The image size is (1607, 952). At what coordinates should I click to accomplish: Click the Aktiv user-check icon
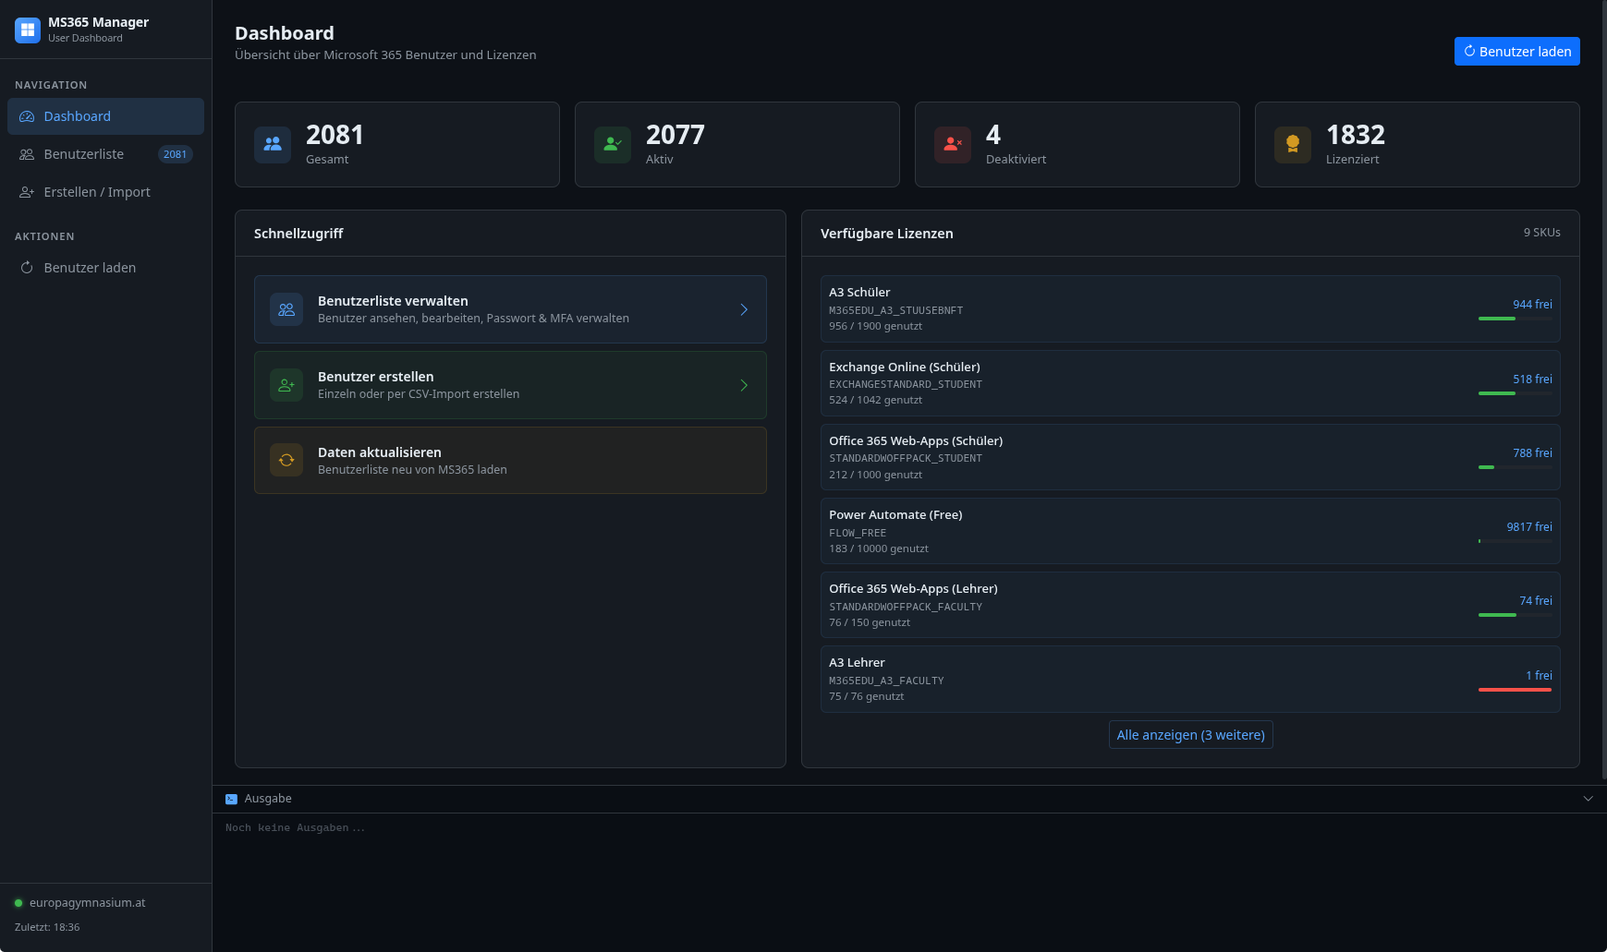pyautogui.click(x=613, y=144)
